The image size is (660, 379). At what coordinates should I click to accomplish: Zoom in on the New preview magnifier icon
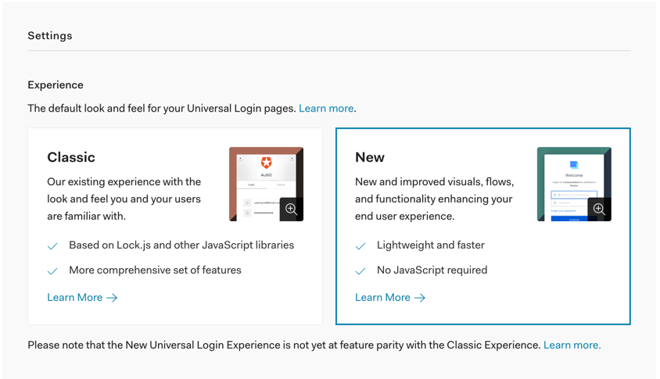[599, 209]
